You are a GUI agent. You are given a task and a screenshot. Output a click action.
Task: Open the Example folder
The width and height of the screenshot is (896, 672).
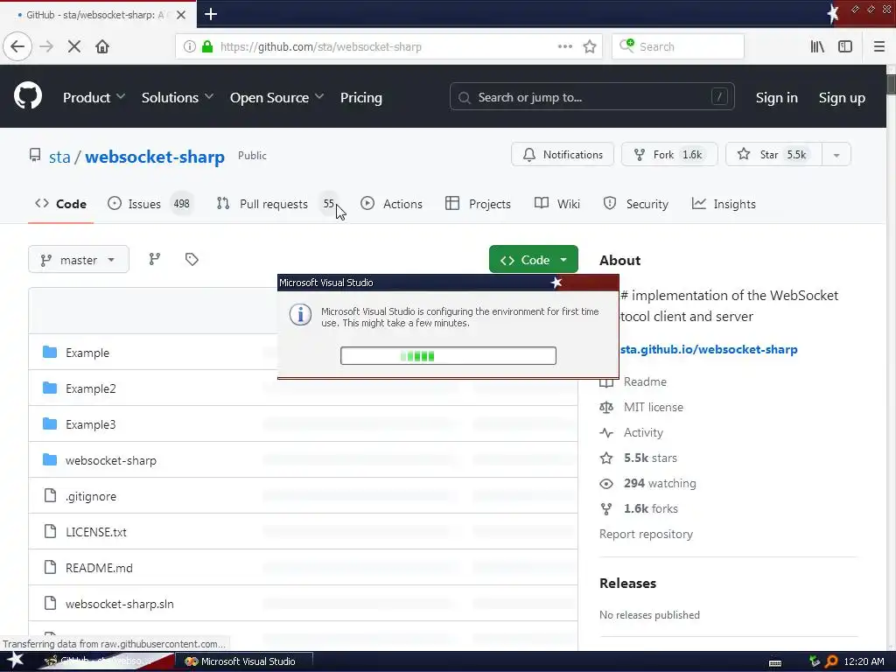click(87, 353)
